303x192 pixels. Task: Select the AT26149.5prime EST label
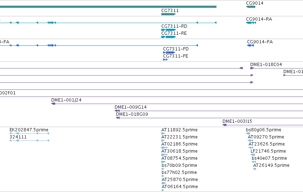pos(271,165)
